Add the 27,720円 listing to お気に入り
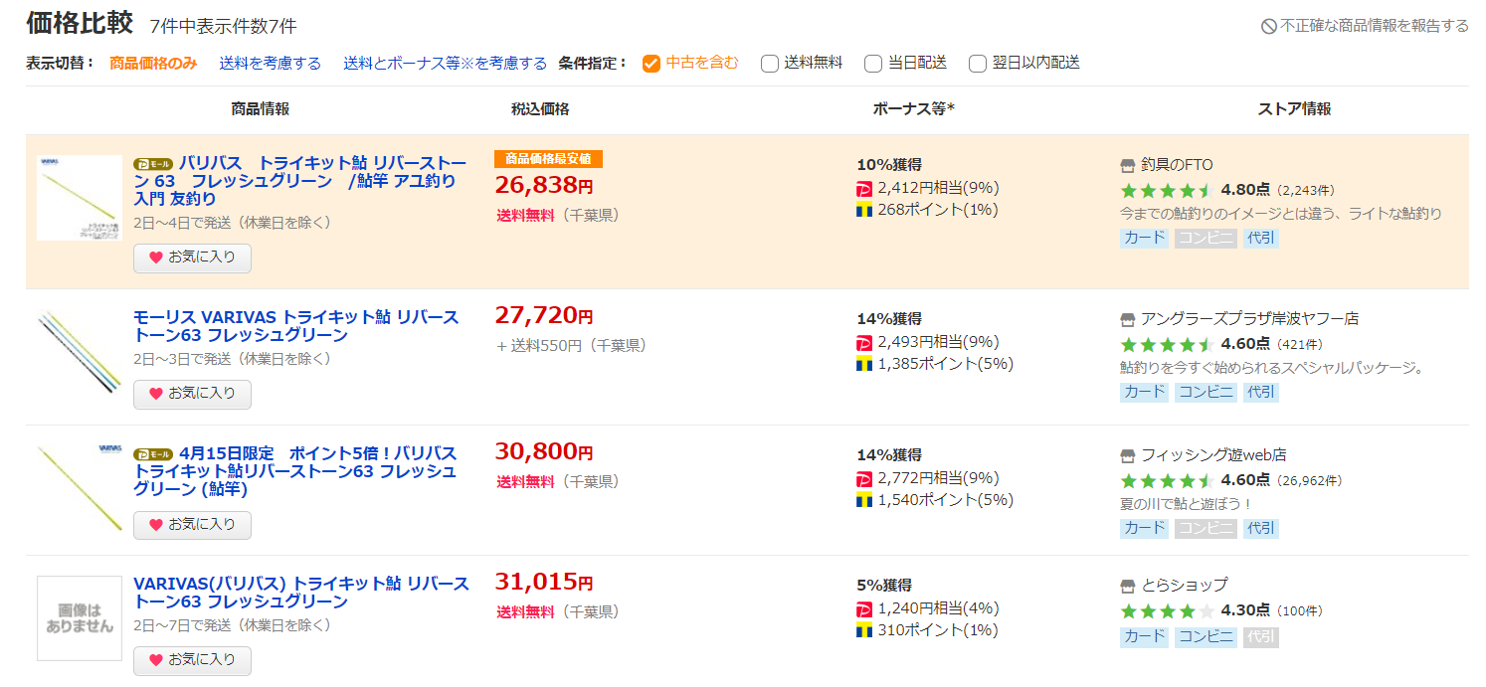The width and height of the screenshot is (1486, 687). click(192, 394)
